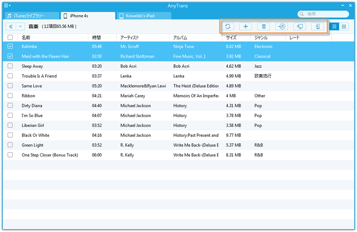Click the album Fine Music, Vol. 1
The width and height of the screenshot is (357, 232).
189,56
